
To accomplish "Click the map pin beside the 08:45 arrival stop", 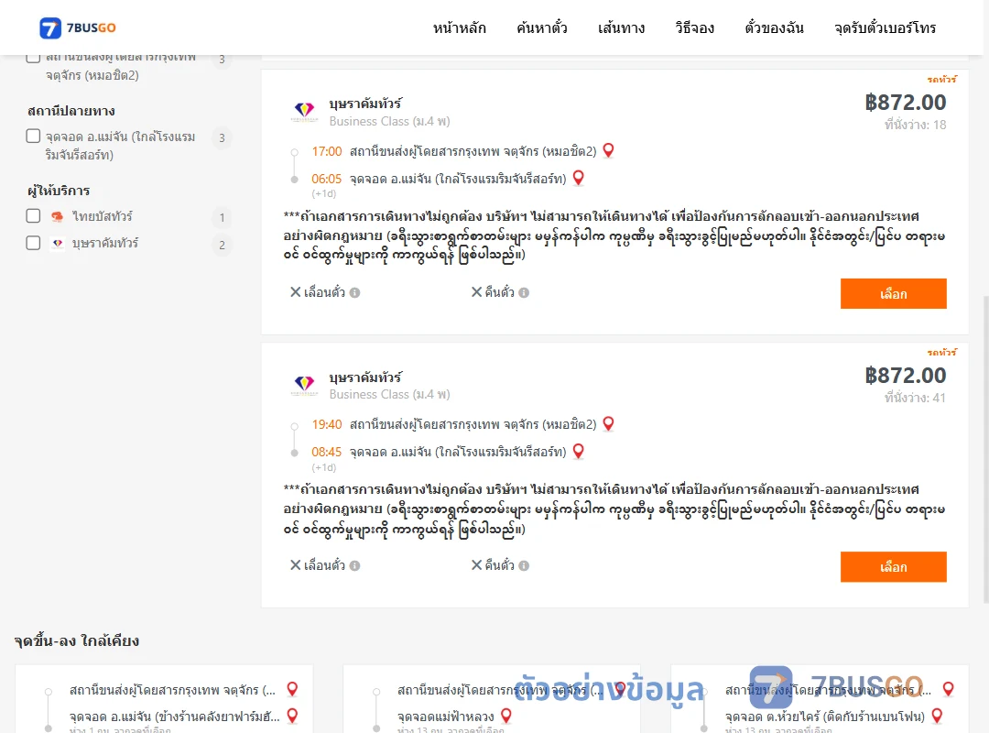I will pyautogui.click(x=579, y=452).
